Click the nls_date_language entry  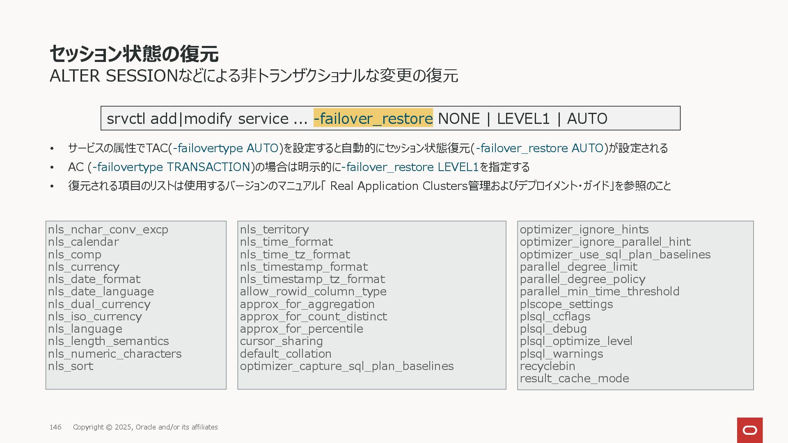pos(101,292)
